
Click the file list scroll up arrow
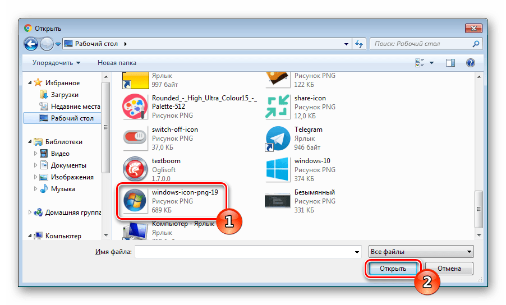coord(479,77)
